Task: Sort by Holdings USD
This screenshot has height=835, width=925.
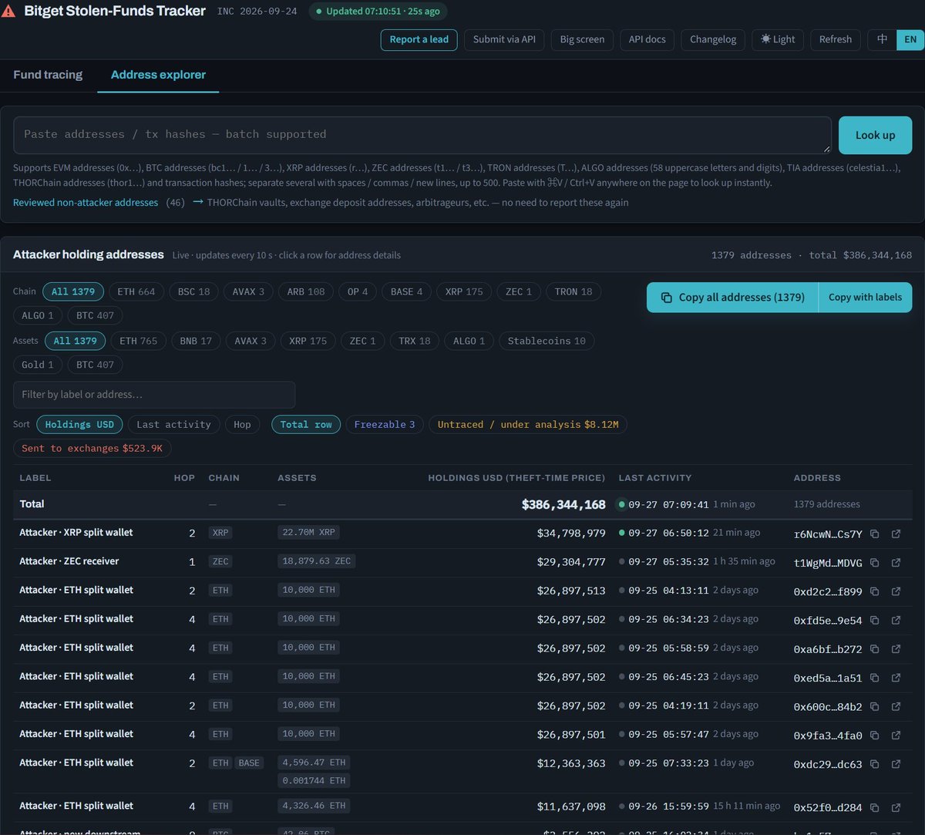Action: point(79,424)
